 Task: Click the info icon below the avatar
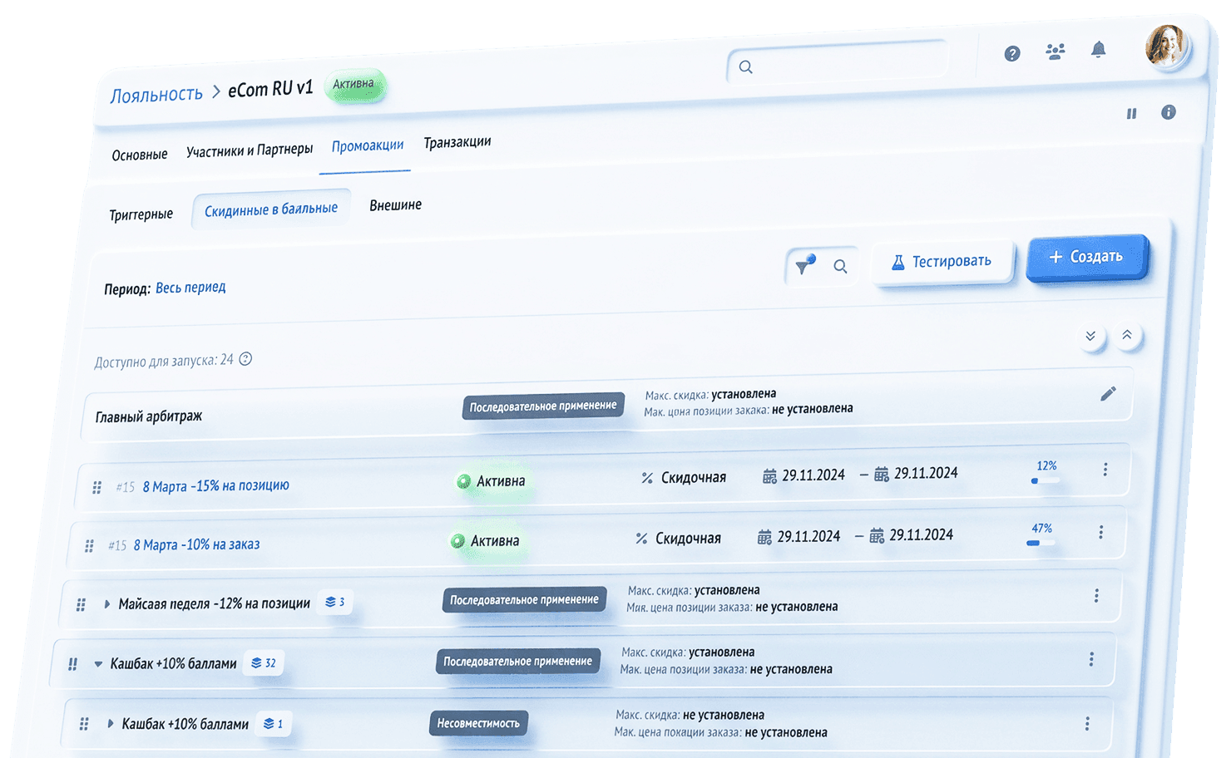click(x=1168, y=112)
